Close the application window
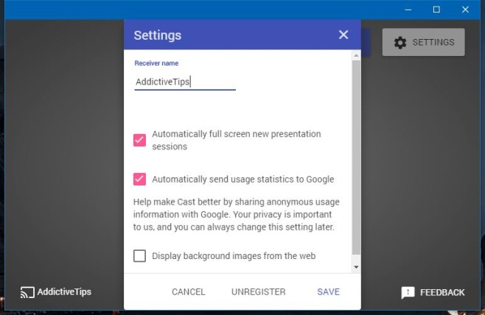 (x=465, y=10)
